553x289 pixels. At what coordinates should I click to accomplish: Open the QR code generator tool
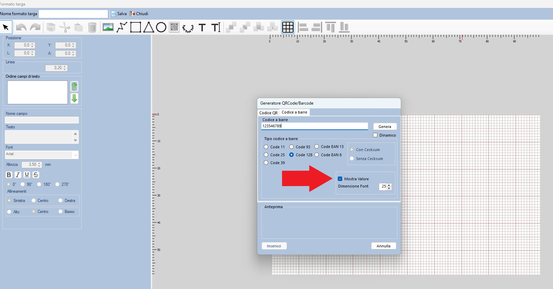[174, 27]
